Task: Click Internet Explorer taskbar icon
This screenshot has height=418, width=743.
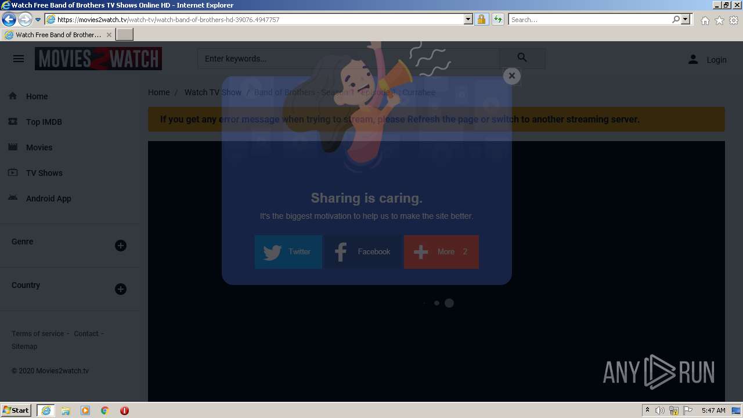Action: [x=45, y=410]
